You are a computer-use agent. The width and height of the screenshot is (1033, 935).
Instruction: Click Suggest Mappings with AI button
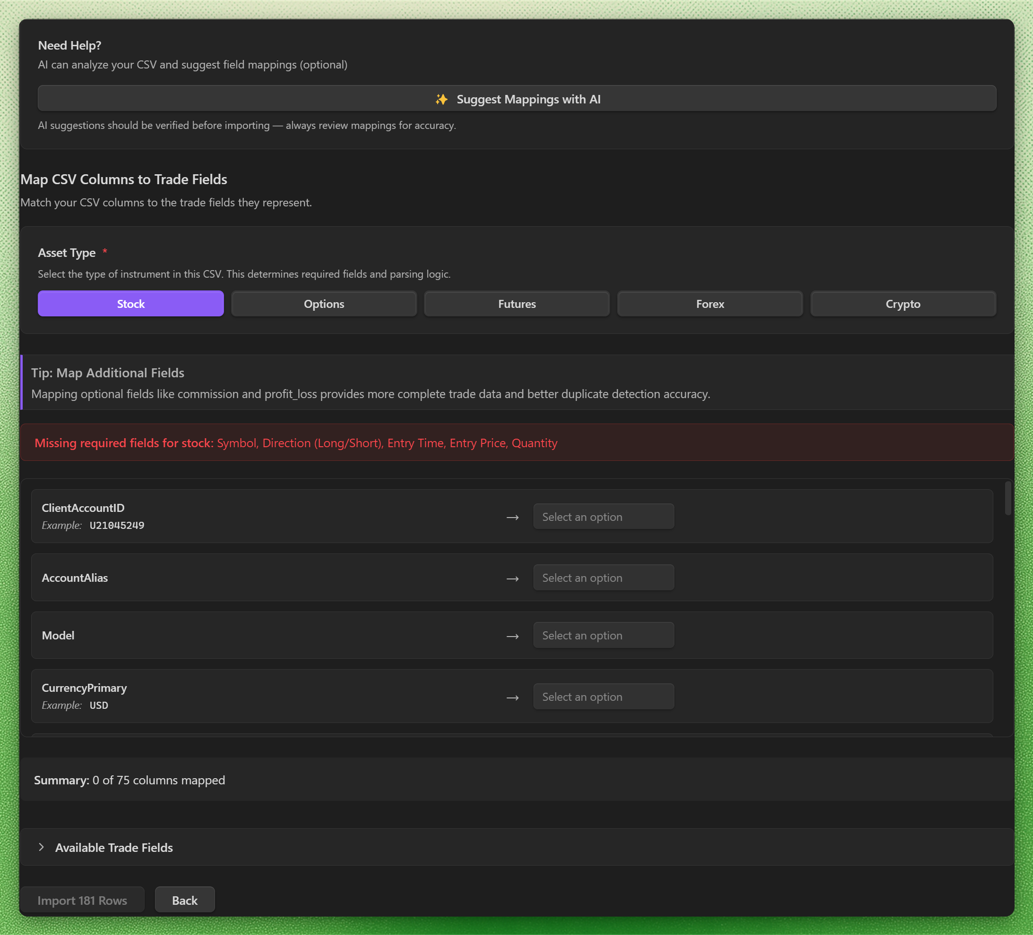pyautogui.click(x=516, y=98)
